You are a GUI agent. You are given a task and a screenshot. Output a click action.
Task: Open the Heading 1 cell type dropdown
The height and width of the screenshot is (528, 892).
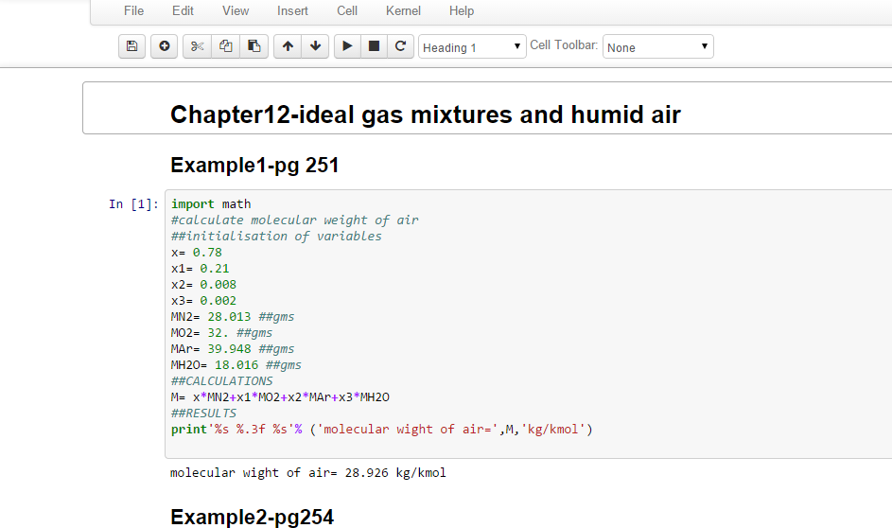click(x=472, y=46)
